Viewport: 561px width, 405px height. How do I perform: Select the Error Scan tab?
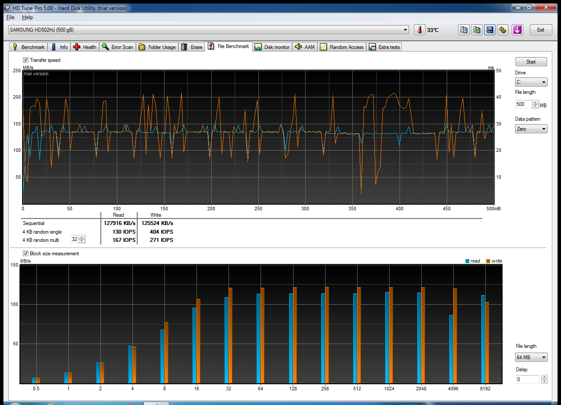tap(118, 47)
